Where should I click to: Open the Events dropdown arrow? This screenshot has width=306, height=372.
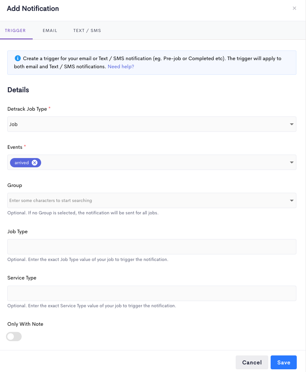coord(292,163)
